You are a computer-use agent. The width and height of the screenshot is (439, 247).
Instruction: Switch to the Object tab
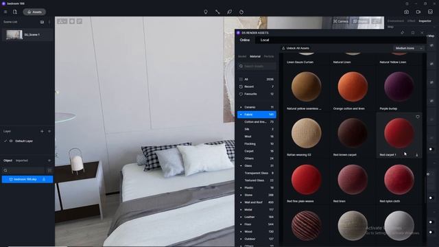8,161
